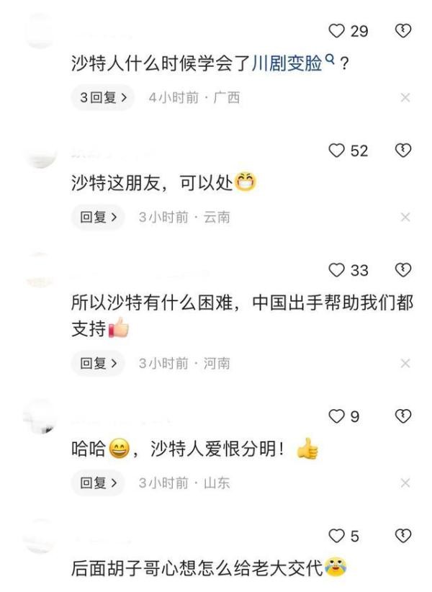Dislike the 爱恨分明 comment with broken heart

(403, 416)
